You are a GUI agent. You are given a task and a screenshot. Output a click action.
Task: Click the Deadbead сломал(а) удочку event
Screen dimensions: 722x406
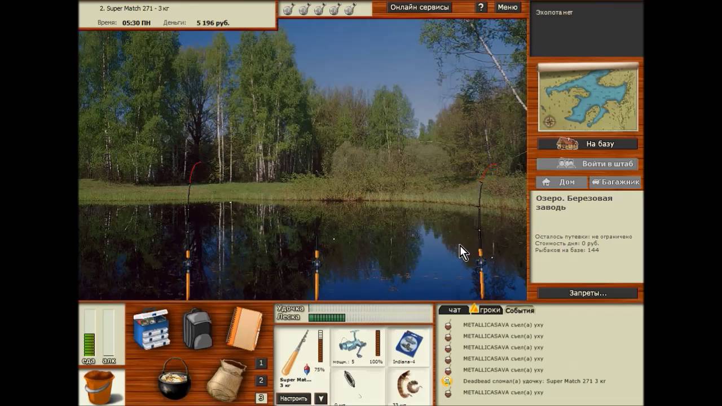pyautogui.click(x=534, y=381)
